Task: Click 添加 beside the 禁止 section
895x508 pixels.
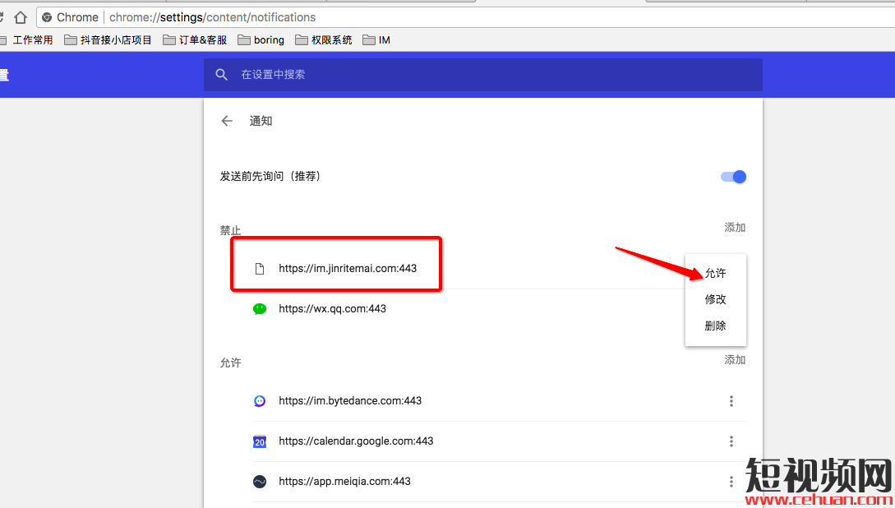Action: tap(735, 228)
